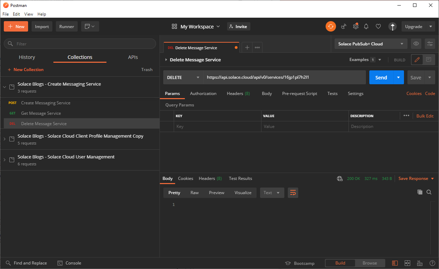
Task: Open the APIs sidebar tab
Action: [x=133, y=57]
